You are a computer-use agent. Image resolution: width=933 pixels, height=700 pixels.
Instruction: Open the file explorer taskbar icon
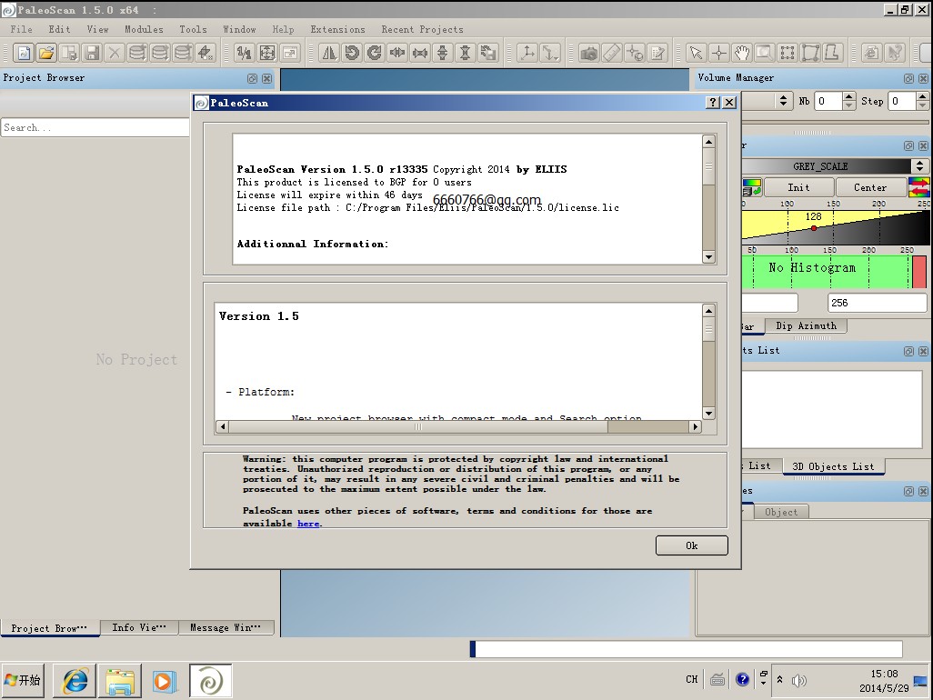tap(120, 680)
